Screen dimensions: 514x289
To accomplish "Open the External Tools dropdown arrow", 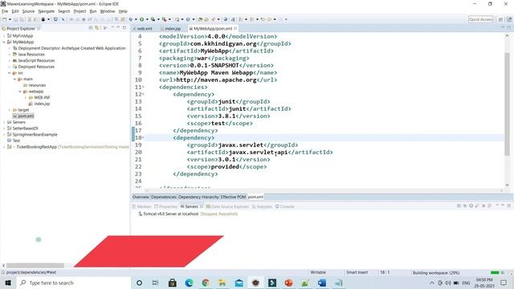I will (169, 19).
